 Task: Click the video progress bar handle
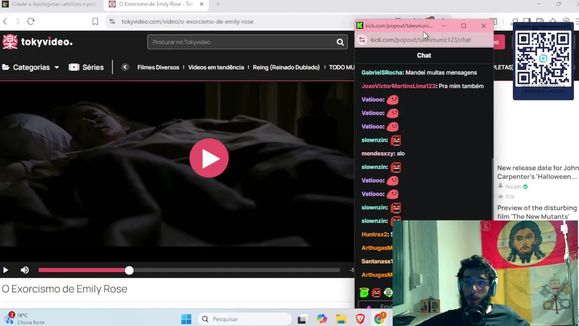[x=129, y=270]
